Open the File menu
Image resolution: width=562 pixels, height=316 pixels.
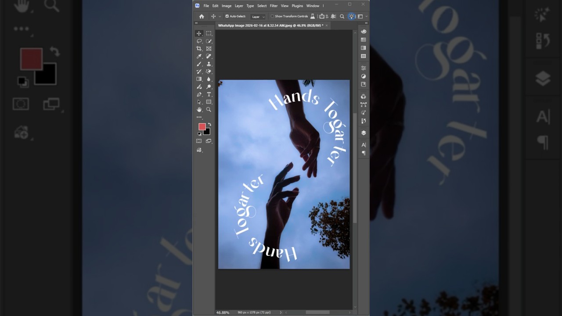206,6
